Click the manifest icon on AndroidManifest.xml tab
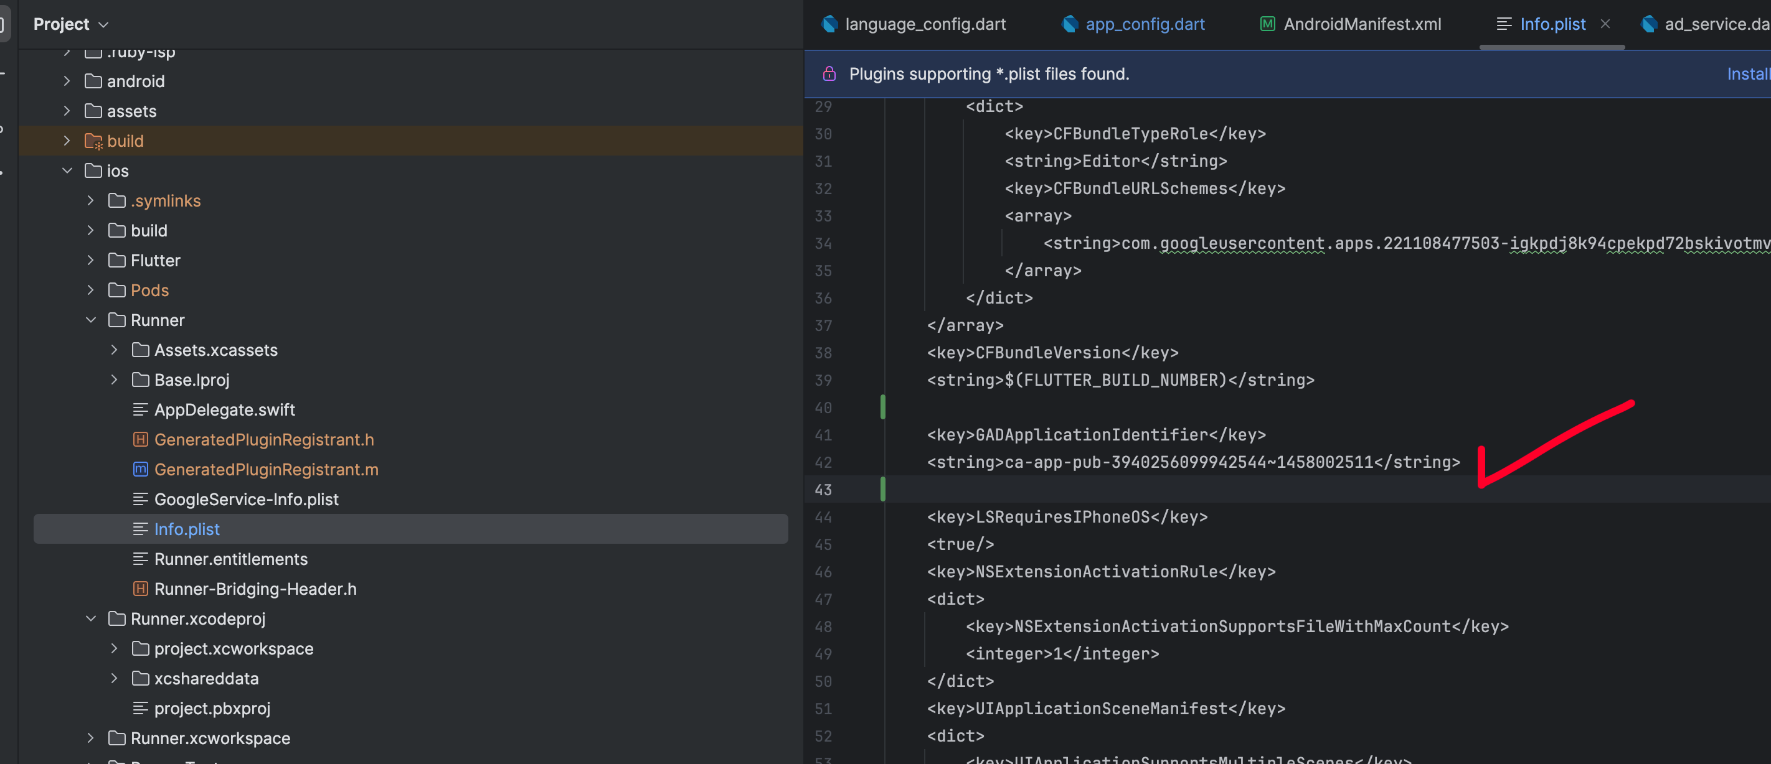 point(1268,24)
